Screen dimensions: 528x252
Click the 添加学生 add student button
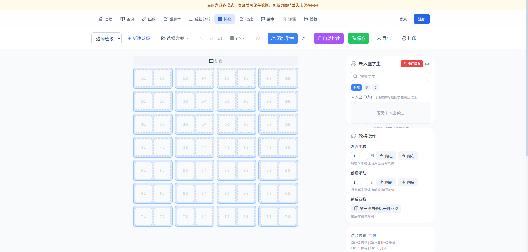(283, 38)
